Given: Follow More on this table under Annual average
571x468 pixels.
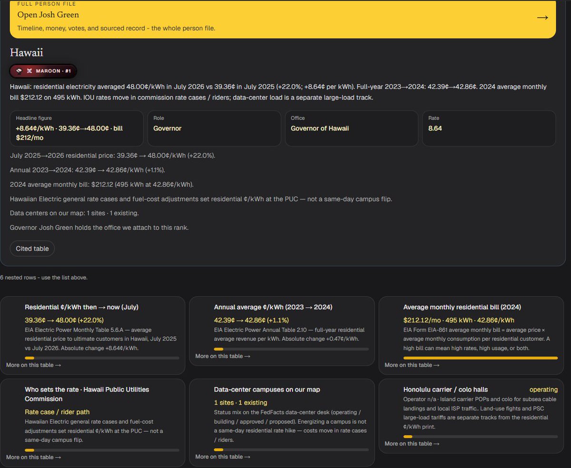Looking at the screenshot, I should 223,356.
